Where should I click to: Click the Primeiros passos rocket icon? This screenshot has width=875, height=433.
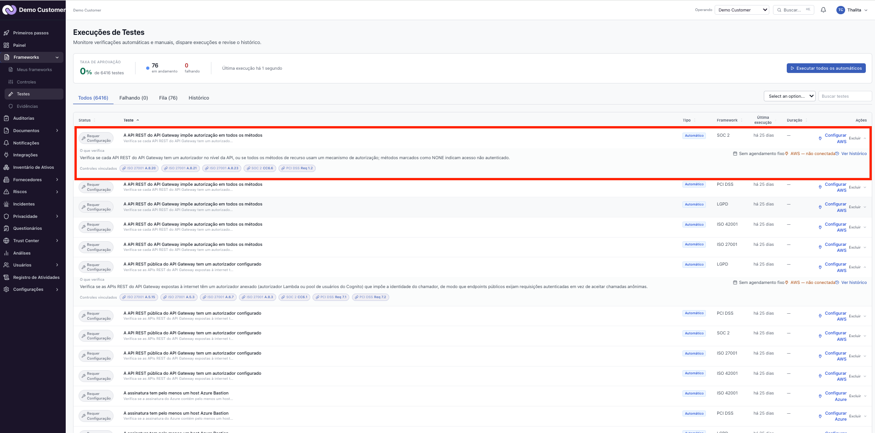pos(6,33)
